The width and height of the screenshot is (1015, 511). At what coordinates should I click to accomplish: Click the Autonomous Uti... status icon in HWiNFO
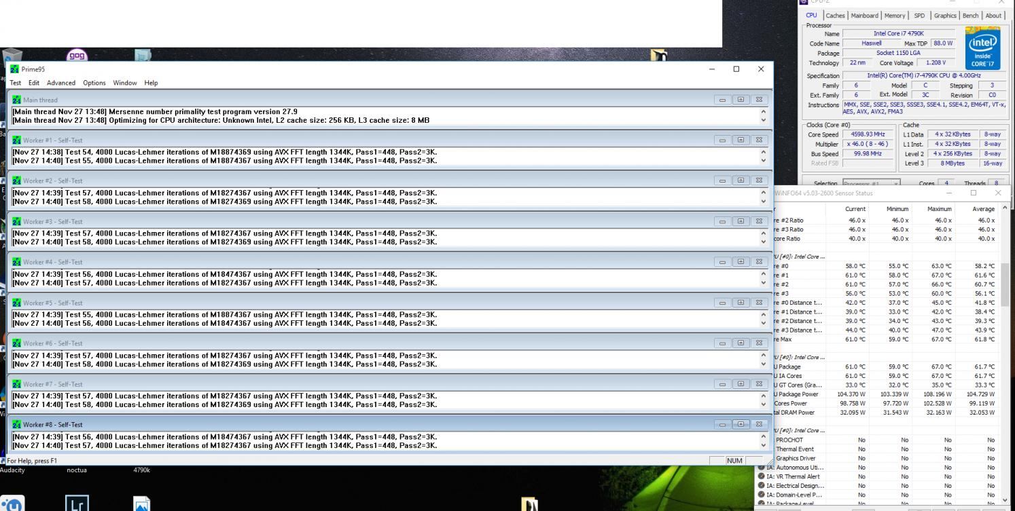coord(761,468)
